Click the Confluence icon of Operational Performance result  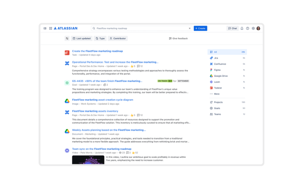tap(67, 63)
